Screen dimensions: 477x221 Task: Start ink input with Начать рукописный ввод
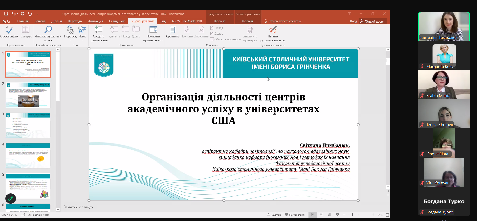[x=273, y=34]
